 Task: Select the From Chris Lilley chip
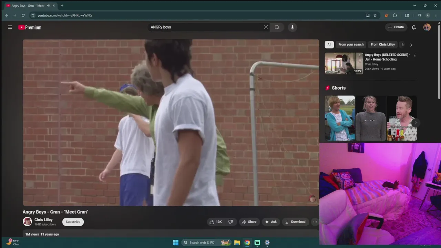pos(382,44)
